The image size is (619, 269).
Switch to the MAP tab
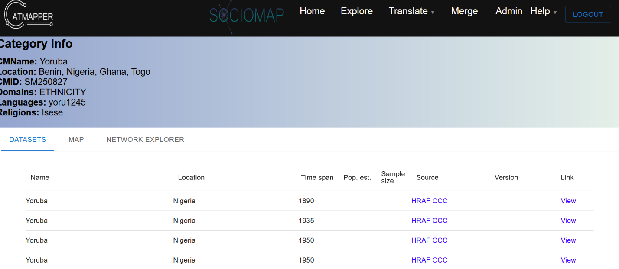pyautogui.click(x=76, y=140)
